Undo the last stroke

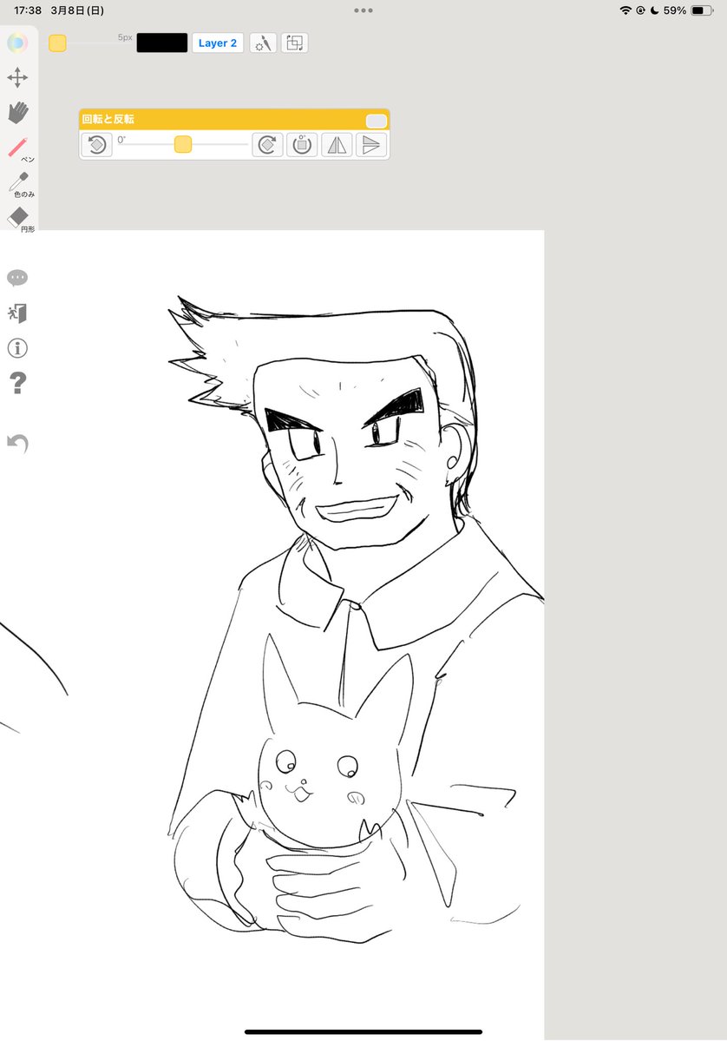click(18, 443)
